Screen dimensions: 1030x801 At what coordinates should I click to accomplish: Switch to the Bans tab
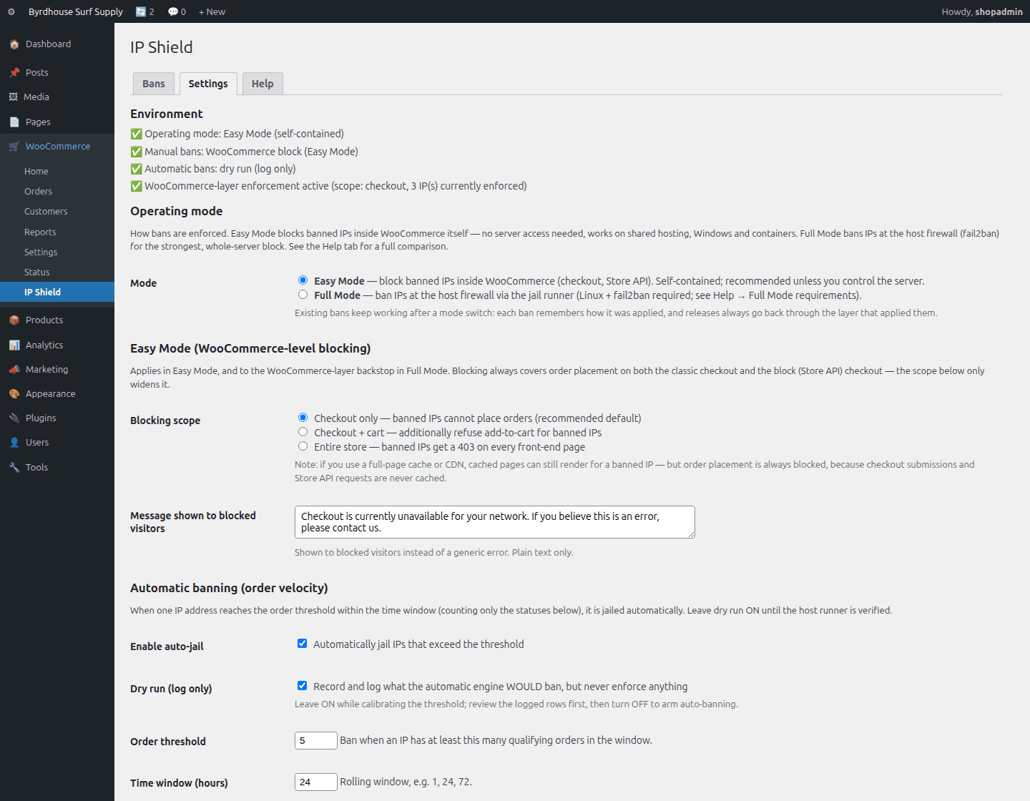point(154,84)
